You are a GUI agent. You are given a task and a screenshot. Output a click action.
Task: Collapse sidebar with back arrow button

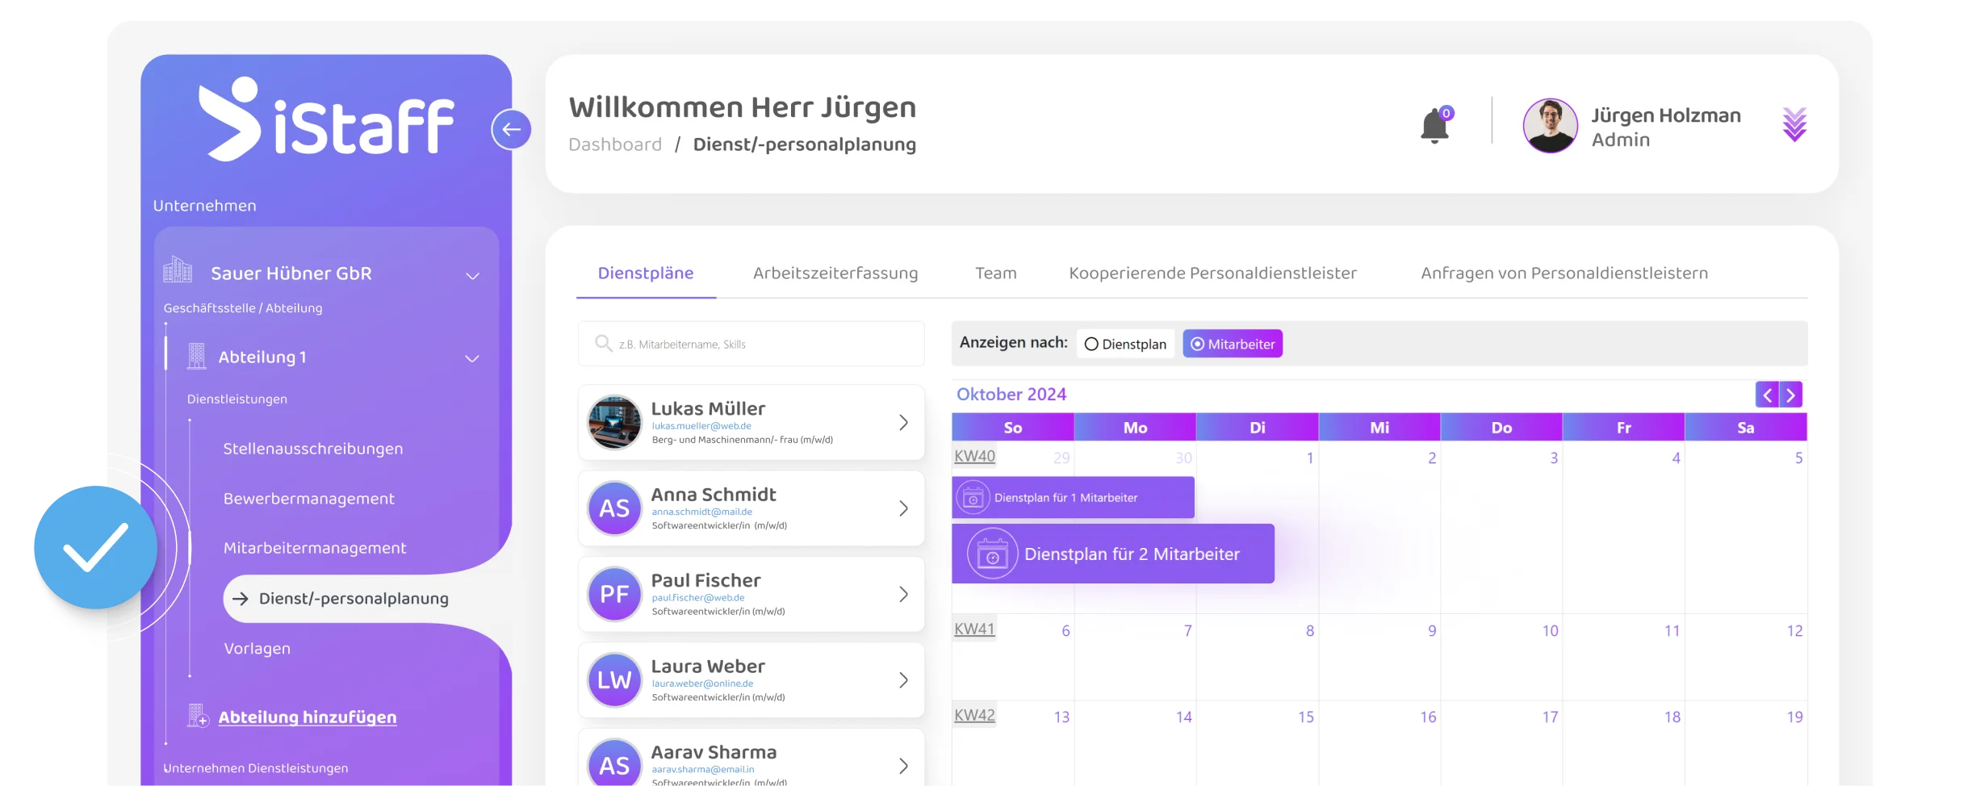point(511,129)
